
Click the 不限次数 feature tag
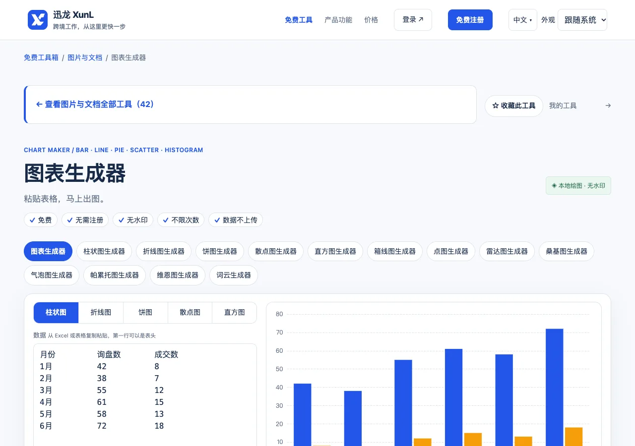(181, 220)
